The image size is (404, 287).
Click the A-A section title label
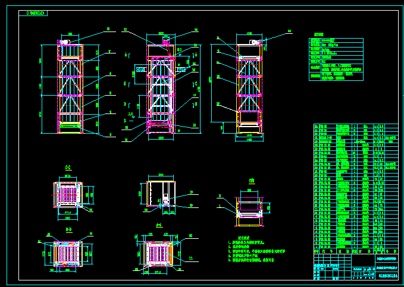[159, 225]
